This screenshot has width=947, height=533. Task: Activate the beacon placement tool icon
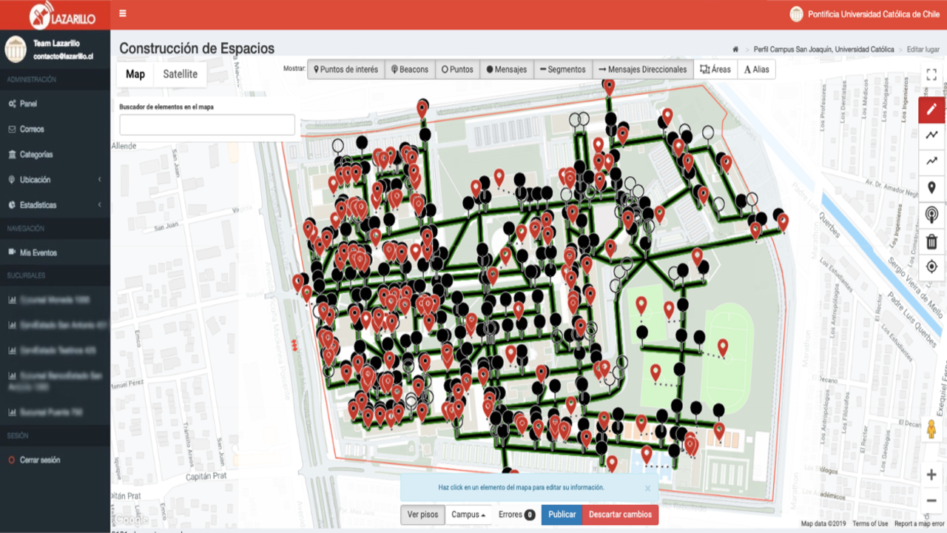pyautogui.click(x=931, y=215)
